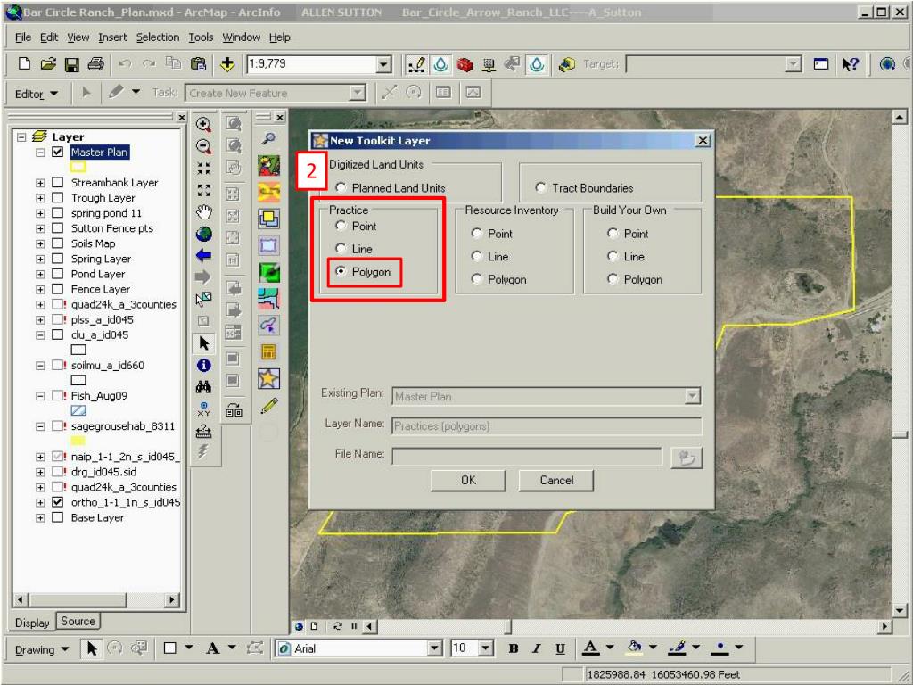
Task: Select the Pan hand tool
Action: (203, 212)
